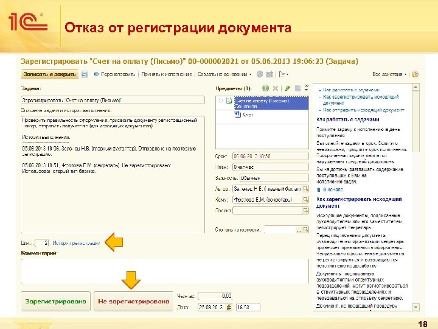Viewport: 438px width, 329px height.
Task: Click the gray document icon in Предметы toolbar
Action: 297,88
